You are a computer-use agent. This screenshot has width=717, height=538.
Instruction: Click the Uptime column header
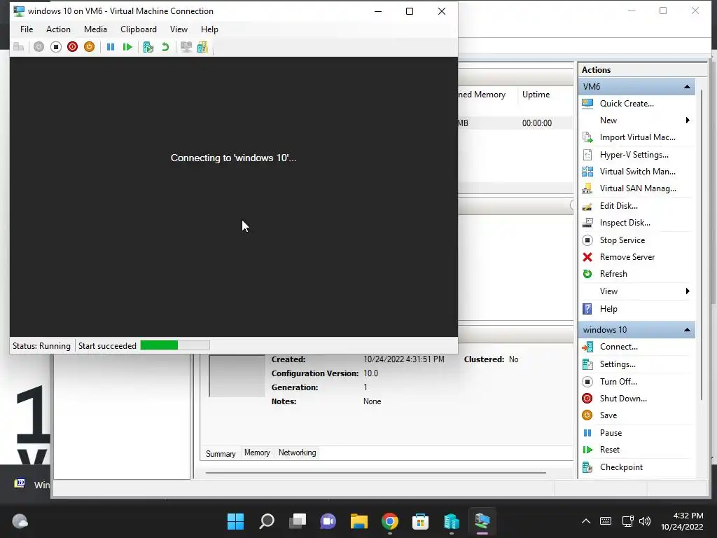[536, 95]
